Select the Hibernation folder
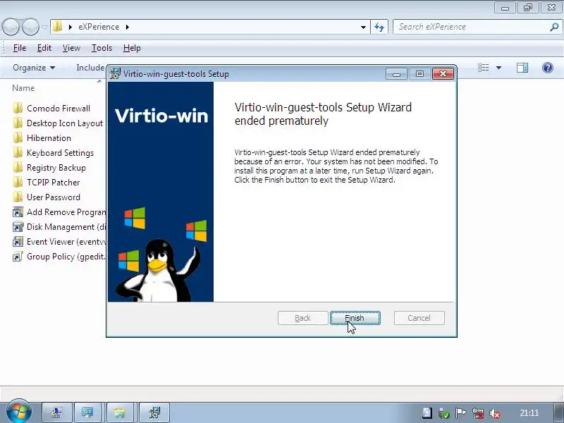The width and height of the screenshot is (564, 423). (49, 137)
